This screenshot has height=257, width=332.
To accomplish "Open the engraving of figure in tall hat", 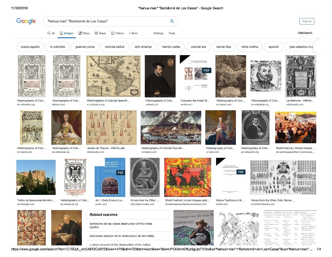I will pos(145,177).
